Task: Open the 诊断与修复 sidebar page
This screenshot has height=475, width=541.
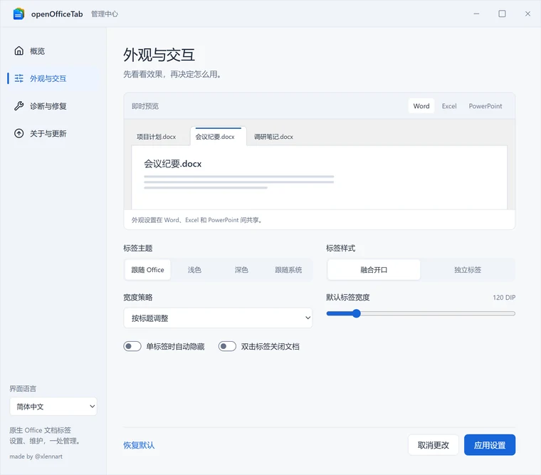Action: point(53,106)
